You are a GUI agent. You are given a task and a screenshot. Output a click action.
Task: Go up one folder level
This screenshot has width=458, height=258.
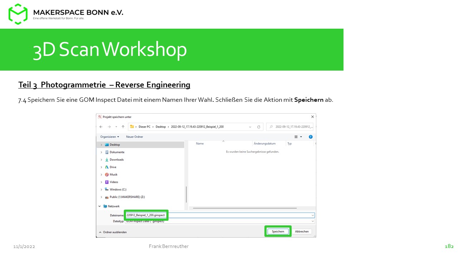click(123, 127)
